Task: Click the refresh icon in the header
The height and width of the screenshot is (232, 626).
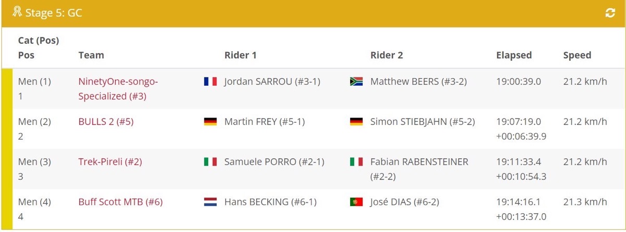Action: point(610,14)
